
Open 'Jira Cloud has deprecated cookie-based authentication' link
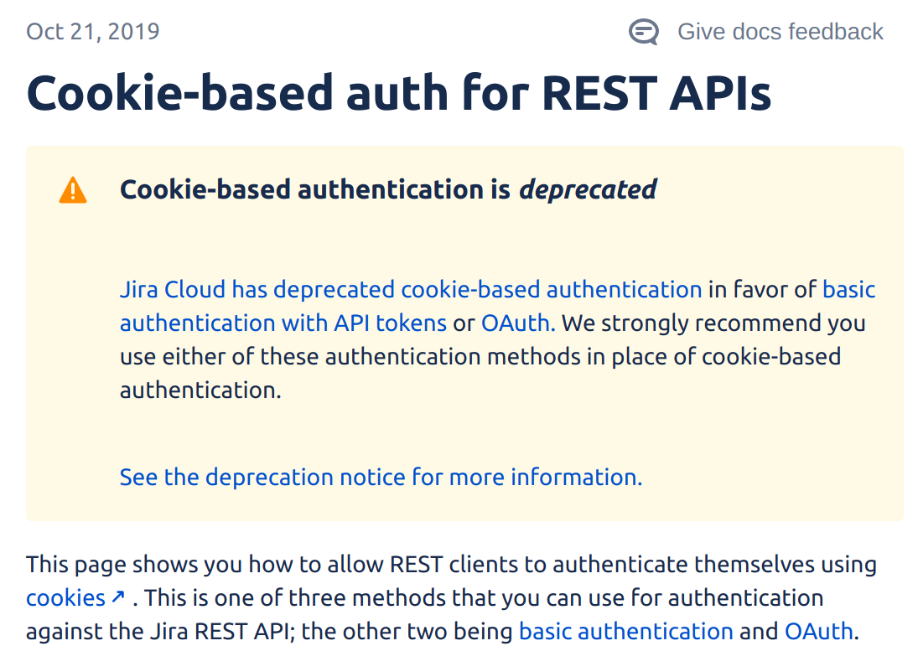click(411, 290)
